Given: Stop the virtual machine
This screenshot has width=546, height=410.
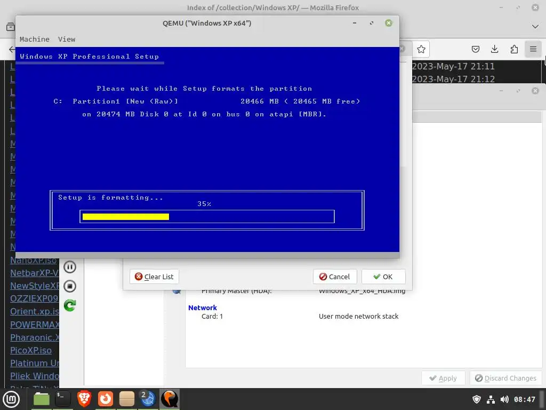Looking at the screenshot, I should pos(70,286).
